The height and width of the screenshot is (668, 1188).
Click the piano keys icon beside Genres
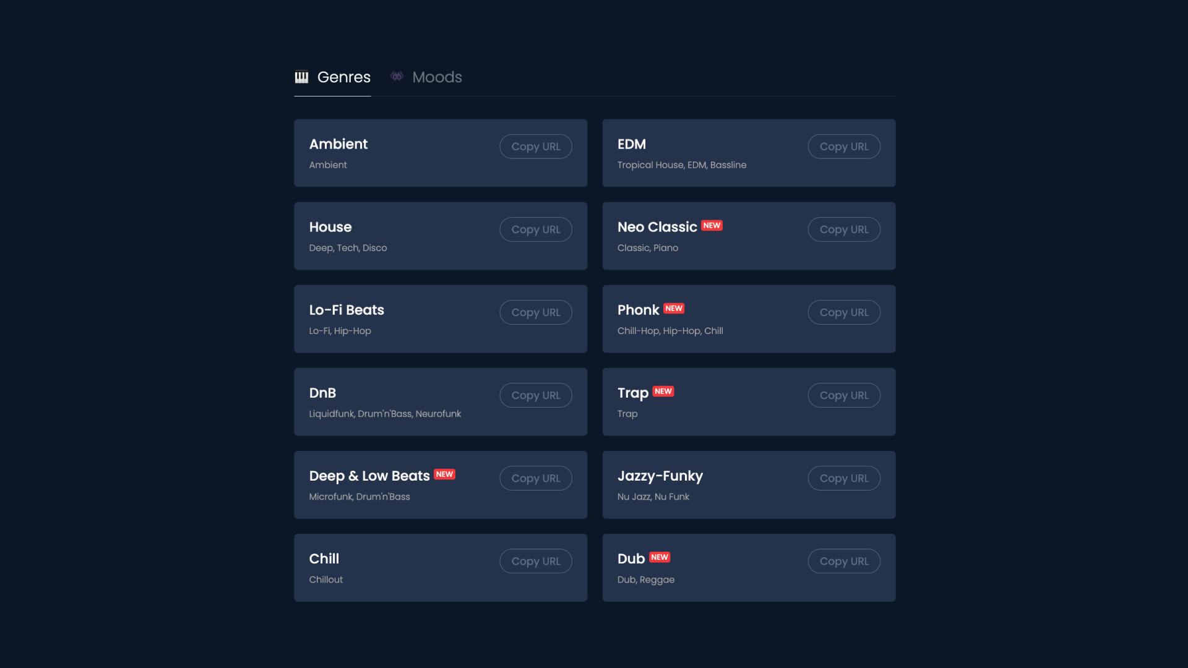[x=301, y=77]
